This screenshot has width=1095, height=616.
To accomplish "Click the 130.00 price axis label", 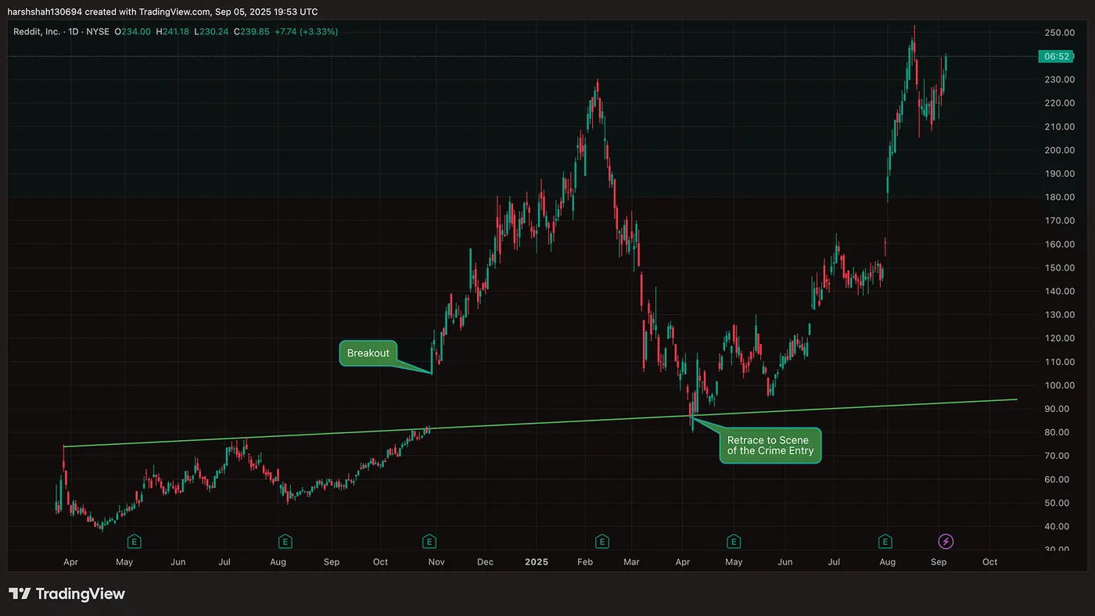I will pyautogui.click(x=1059, y=314).
